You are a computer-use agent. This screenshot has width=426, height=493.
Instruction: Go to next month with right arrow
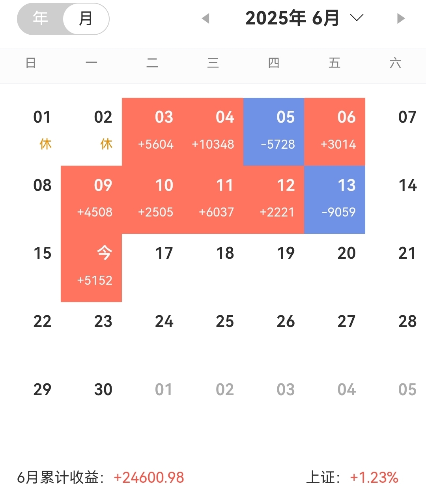[x=401, y=19]
